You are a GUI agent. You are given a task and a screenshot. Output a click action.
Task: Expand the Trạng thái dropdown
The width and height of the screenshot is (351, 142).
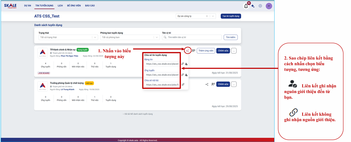coord(95,37)
